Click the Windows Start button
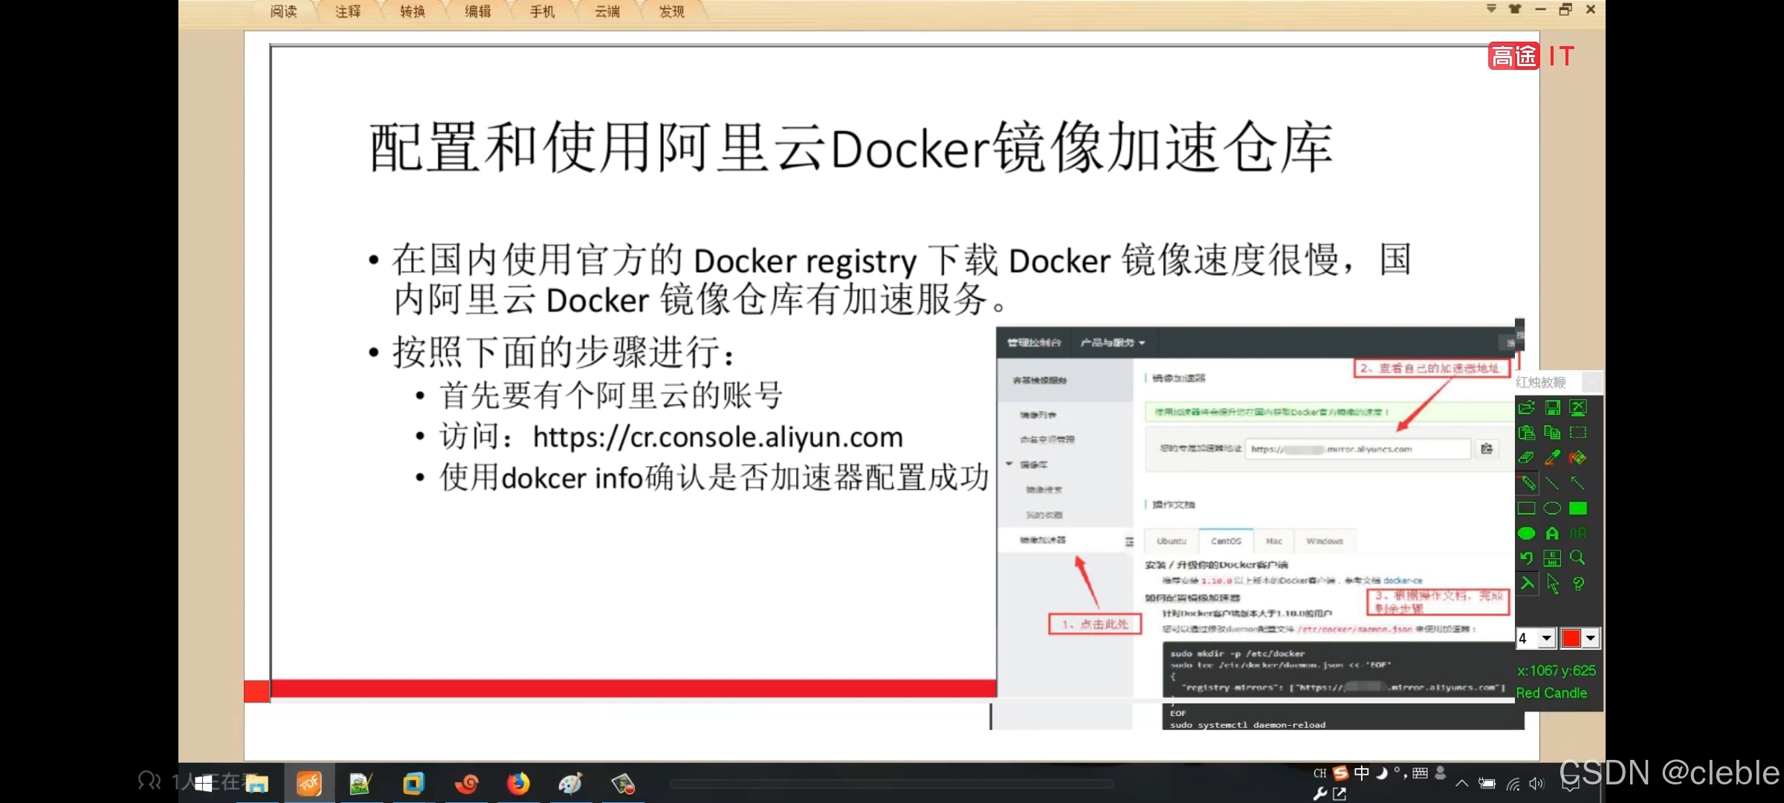Screen dimensions: 1784x803 203,783
